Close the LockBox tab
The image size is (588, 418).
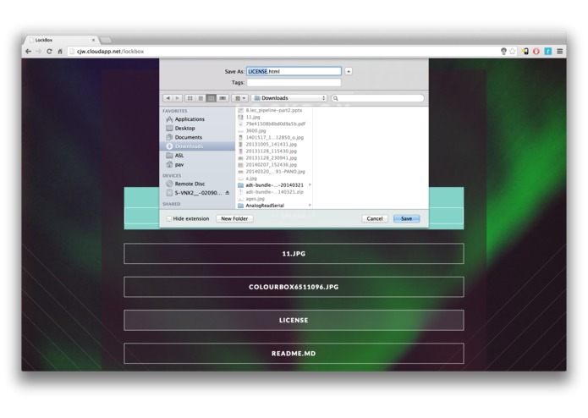click(93, 40)
